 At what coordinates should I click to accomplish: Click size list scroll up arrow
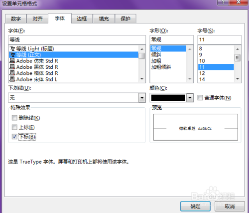point(238,49)
